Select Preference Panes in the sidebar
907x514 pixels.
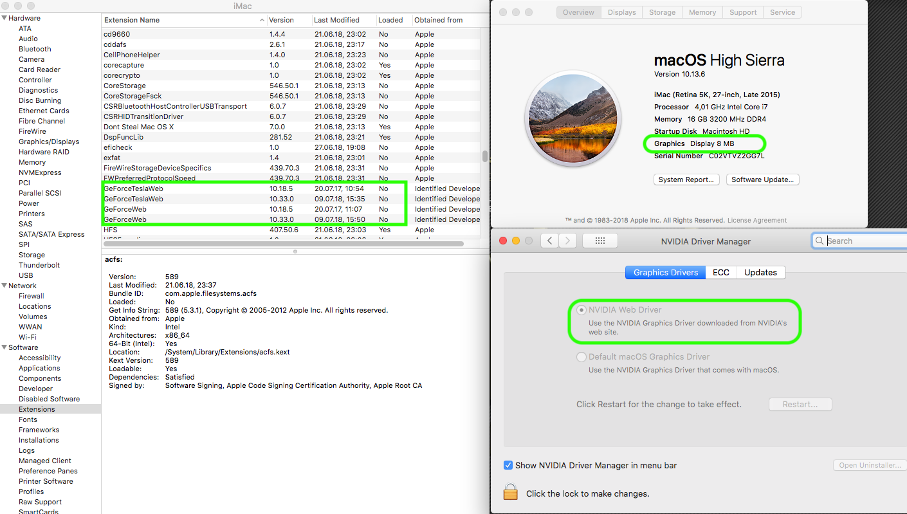coord(49,471)
